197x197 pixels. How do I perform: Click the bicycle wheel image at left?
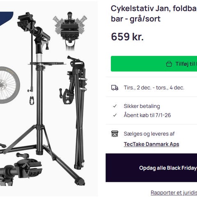(x=9, y=85)
